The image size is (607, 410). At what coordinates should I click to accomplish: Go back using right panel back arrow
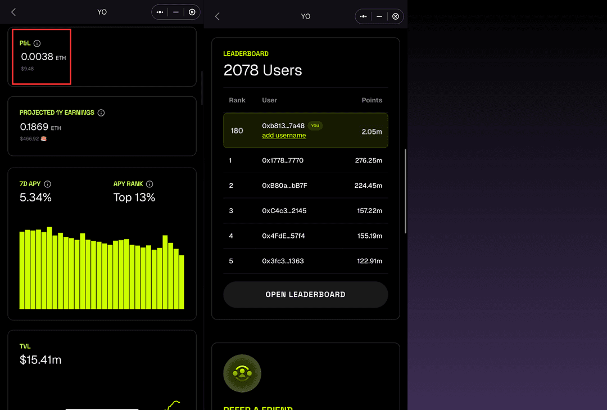[x=218, y=16]
